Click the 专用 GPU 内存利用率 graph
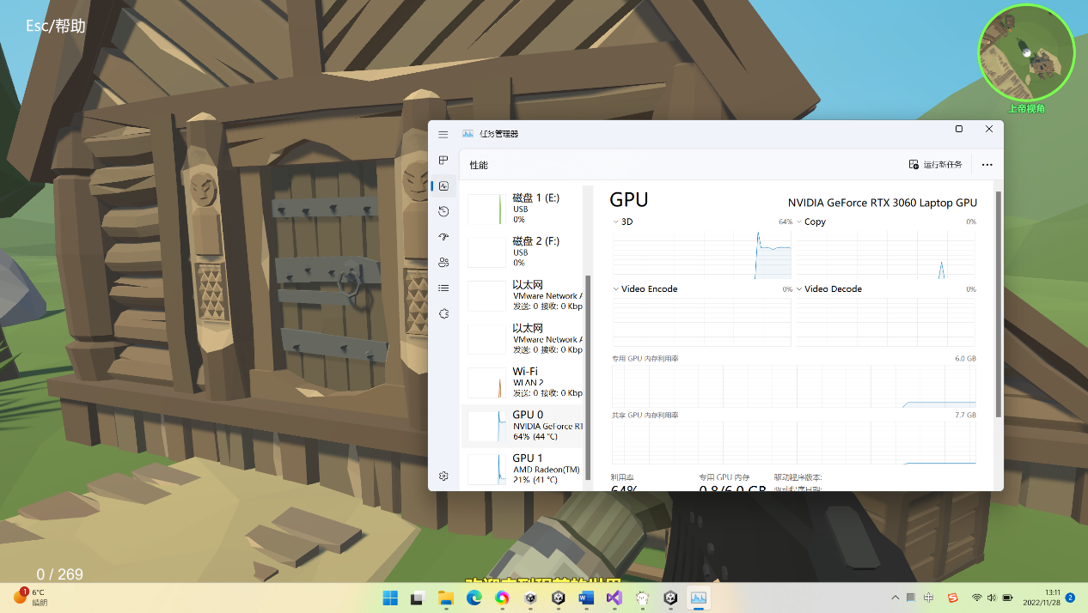The image size is (1088, 613). click(794, 385)
